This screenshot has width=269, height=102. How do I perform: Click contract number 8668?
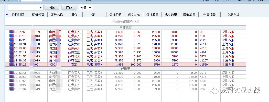[x=203, y=89]
